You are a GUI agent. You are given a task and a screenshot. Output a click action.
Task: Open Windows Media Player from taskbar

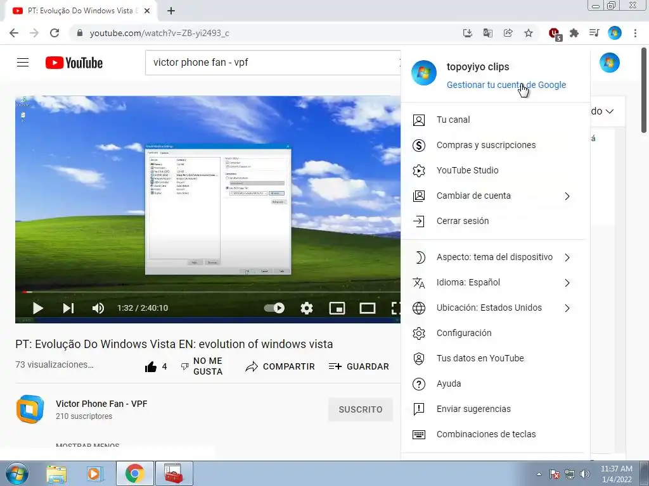click(95, 473)
